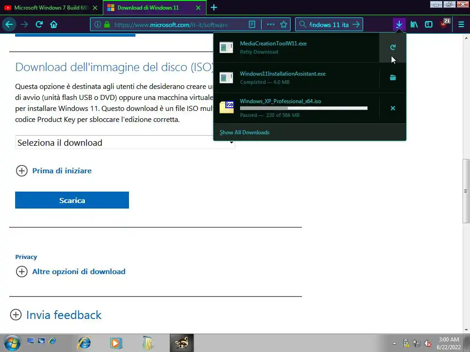Click Windows11InstallationAssistant.exe file name
470x352 pixels.
coord(283,74)
